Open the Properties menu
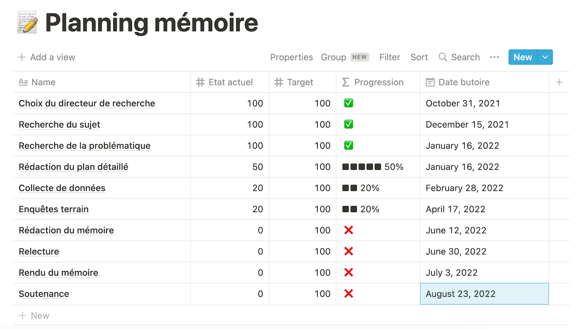Viewport: 576px width, 329px height. [x=291, y=57]
